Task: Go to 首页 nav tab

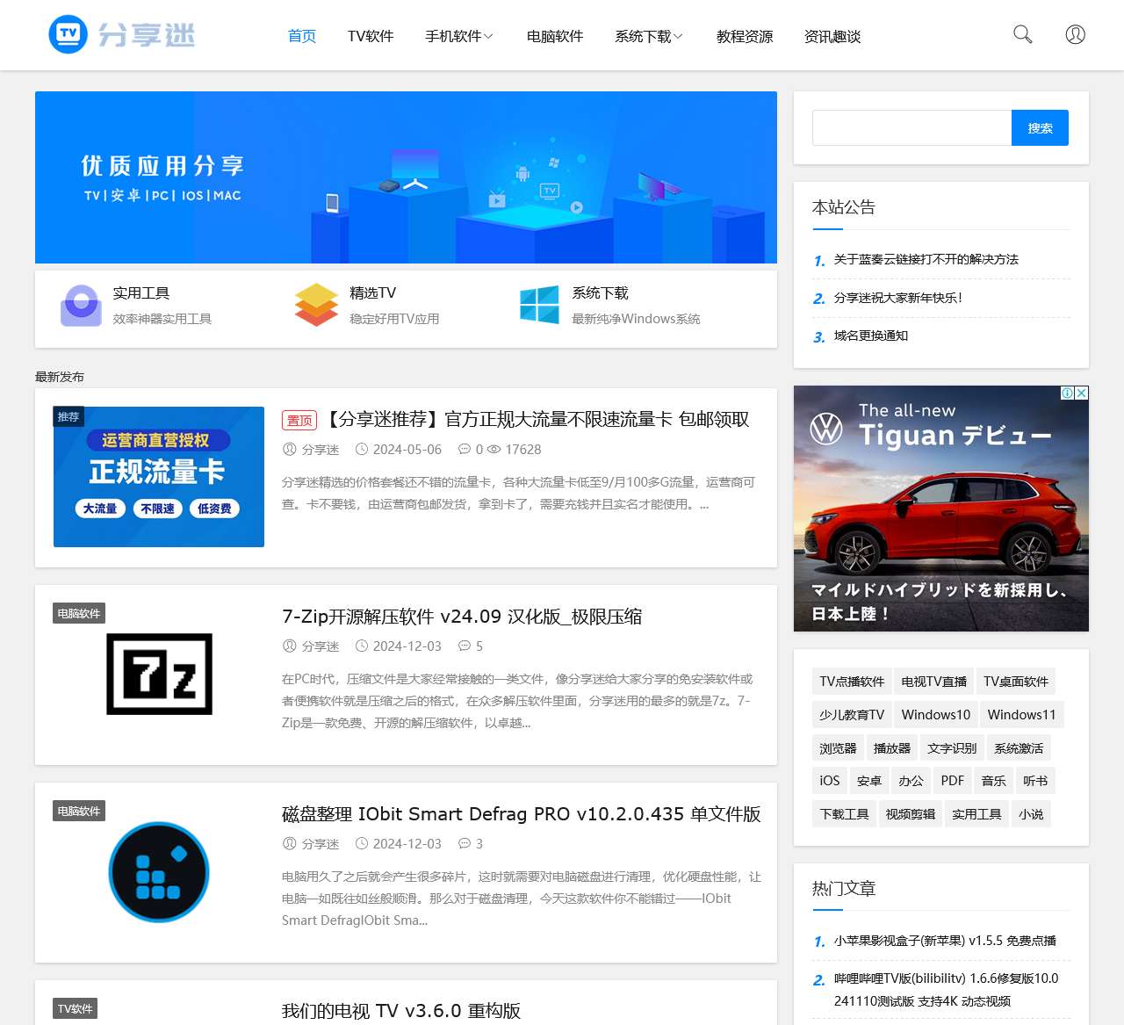Action: pyautogui.click(x=302, y=36)
